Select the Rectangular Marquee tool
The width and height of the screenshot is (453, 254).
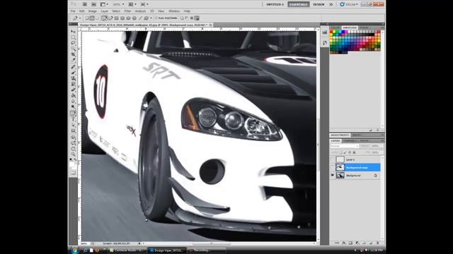[x=73, y=37]
